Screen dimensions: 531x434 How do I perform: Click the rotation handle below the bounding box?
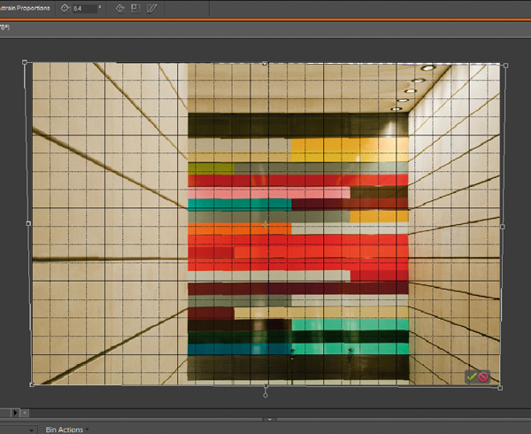point(265,395)
